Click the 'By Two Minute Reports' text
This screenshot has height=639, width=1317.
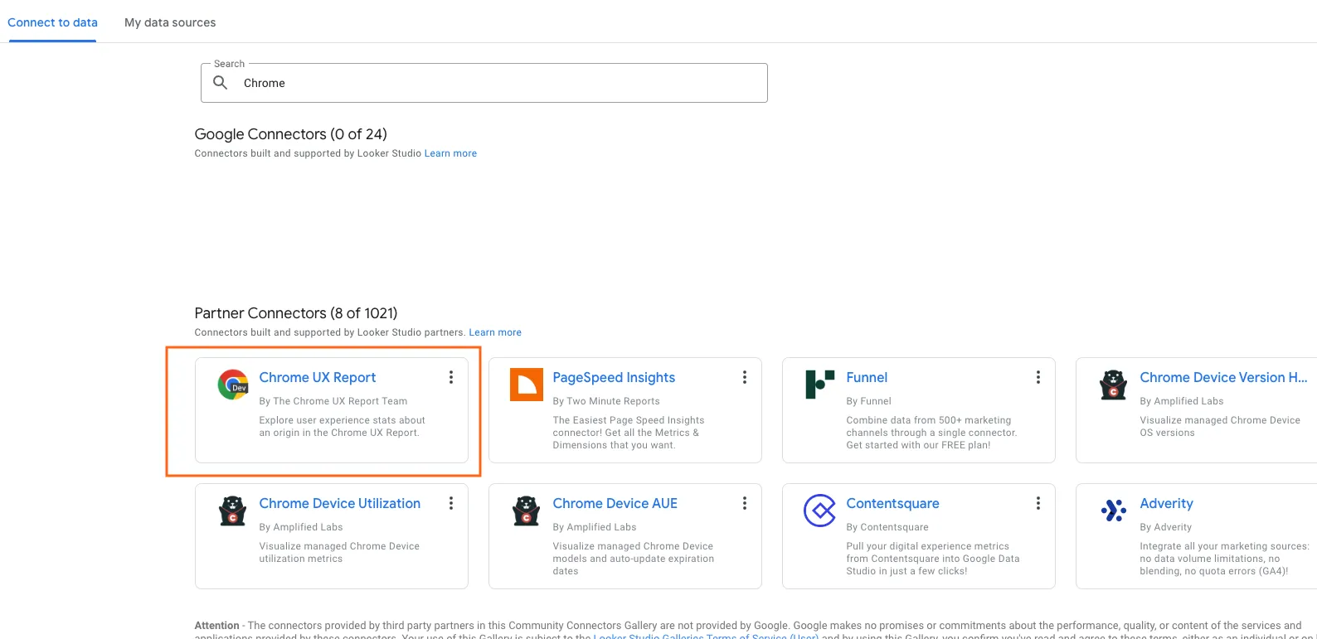coord(606,401)
